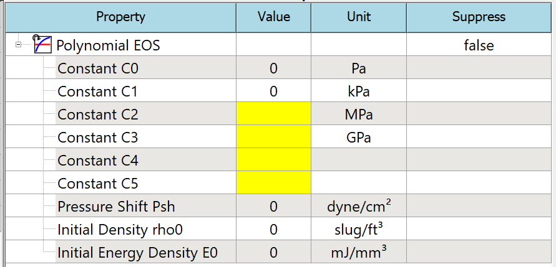Select the Initial Density rho0 row label
556x267 pixels.
click(120, 230)
